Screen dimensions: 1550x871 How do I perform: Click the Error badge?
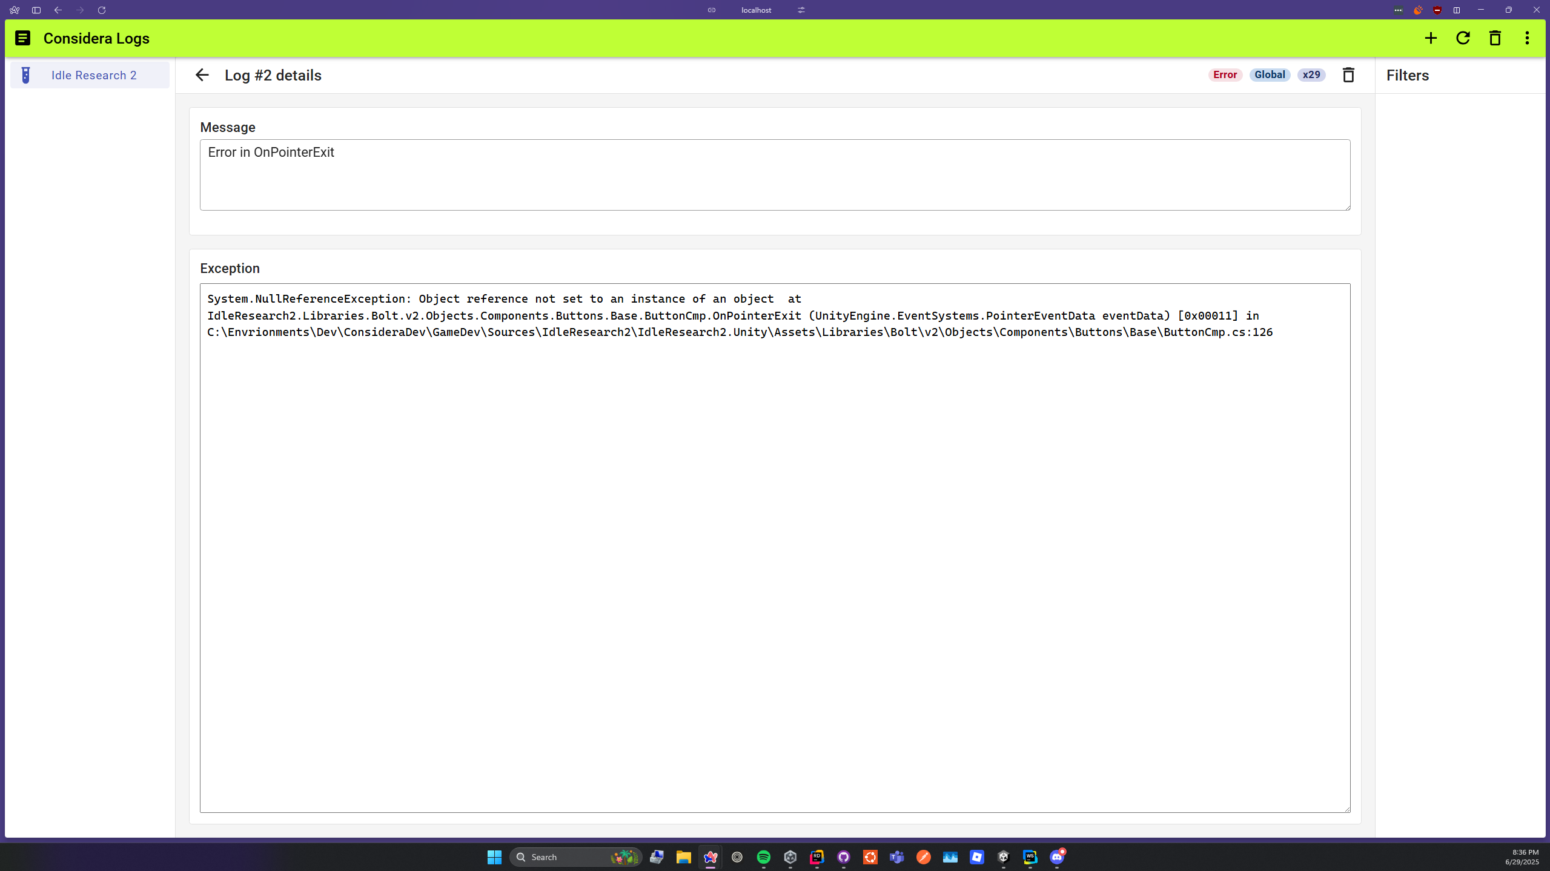[x=1225, y=75]
